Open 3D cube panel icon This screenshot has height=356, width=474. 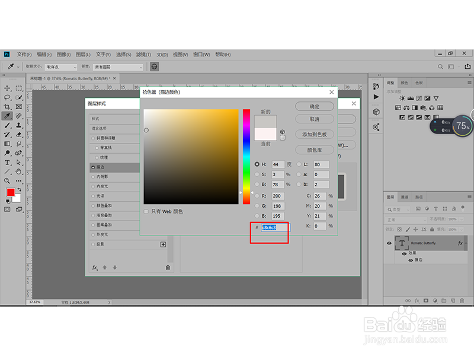pos(376,112)
